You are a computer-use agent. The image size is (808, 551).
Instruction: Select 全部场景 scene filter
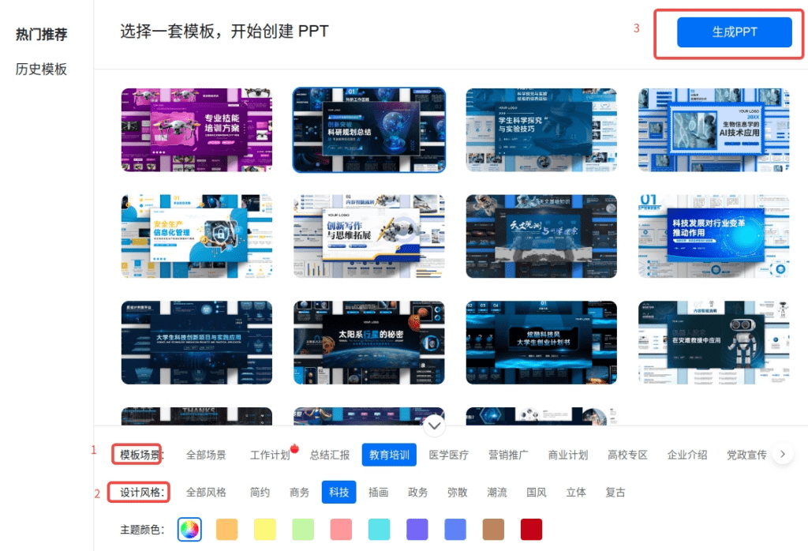click(206, 455)
